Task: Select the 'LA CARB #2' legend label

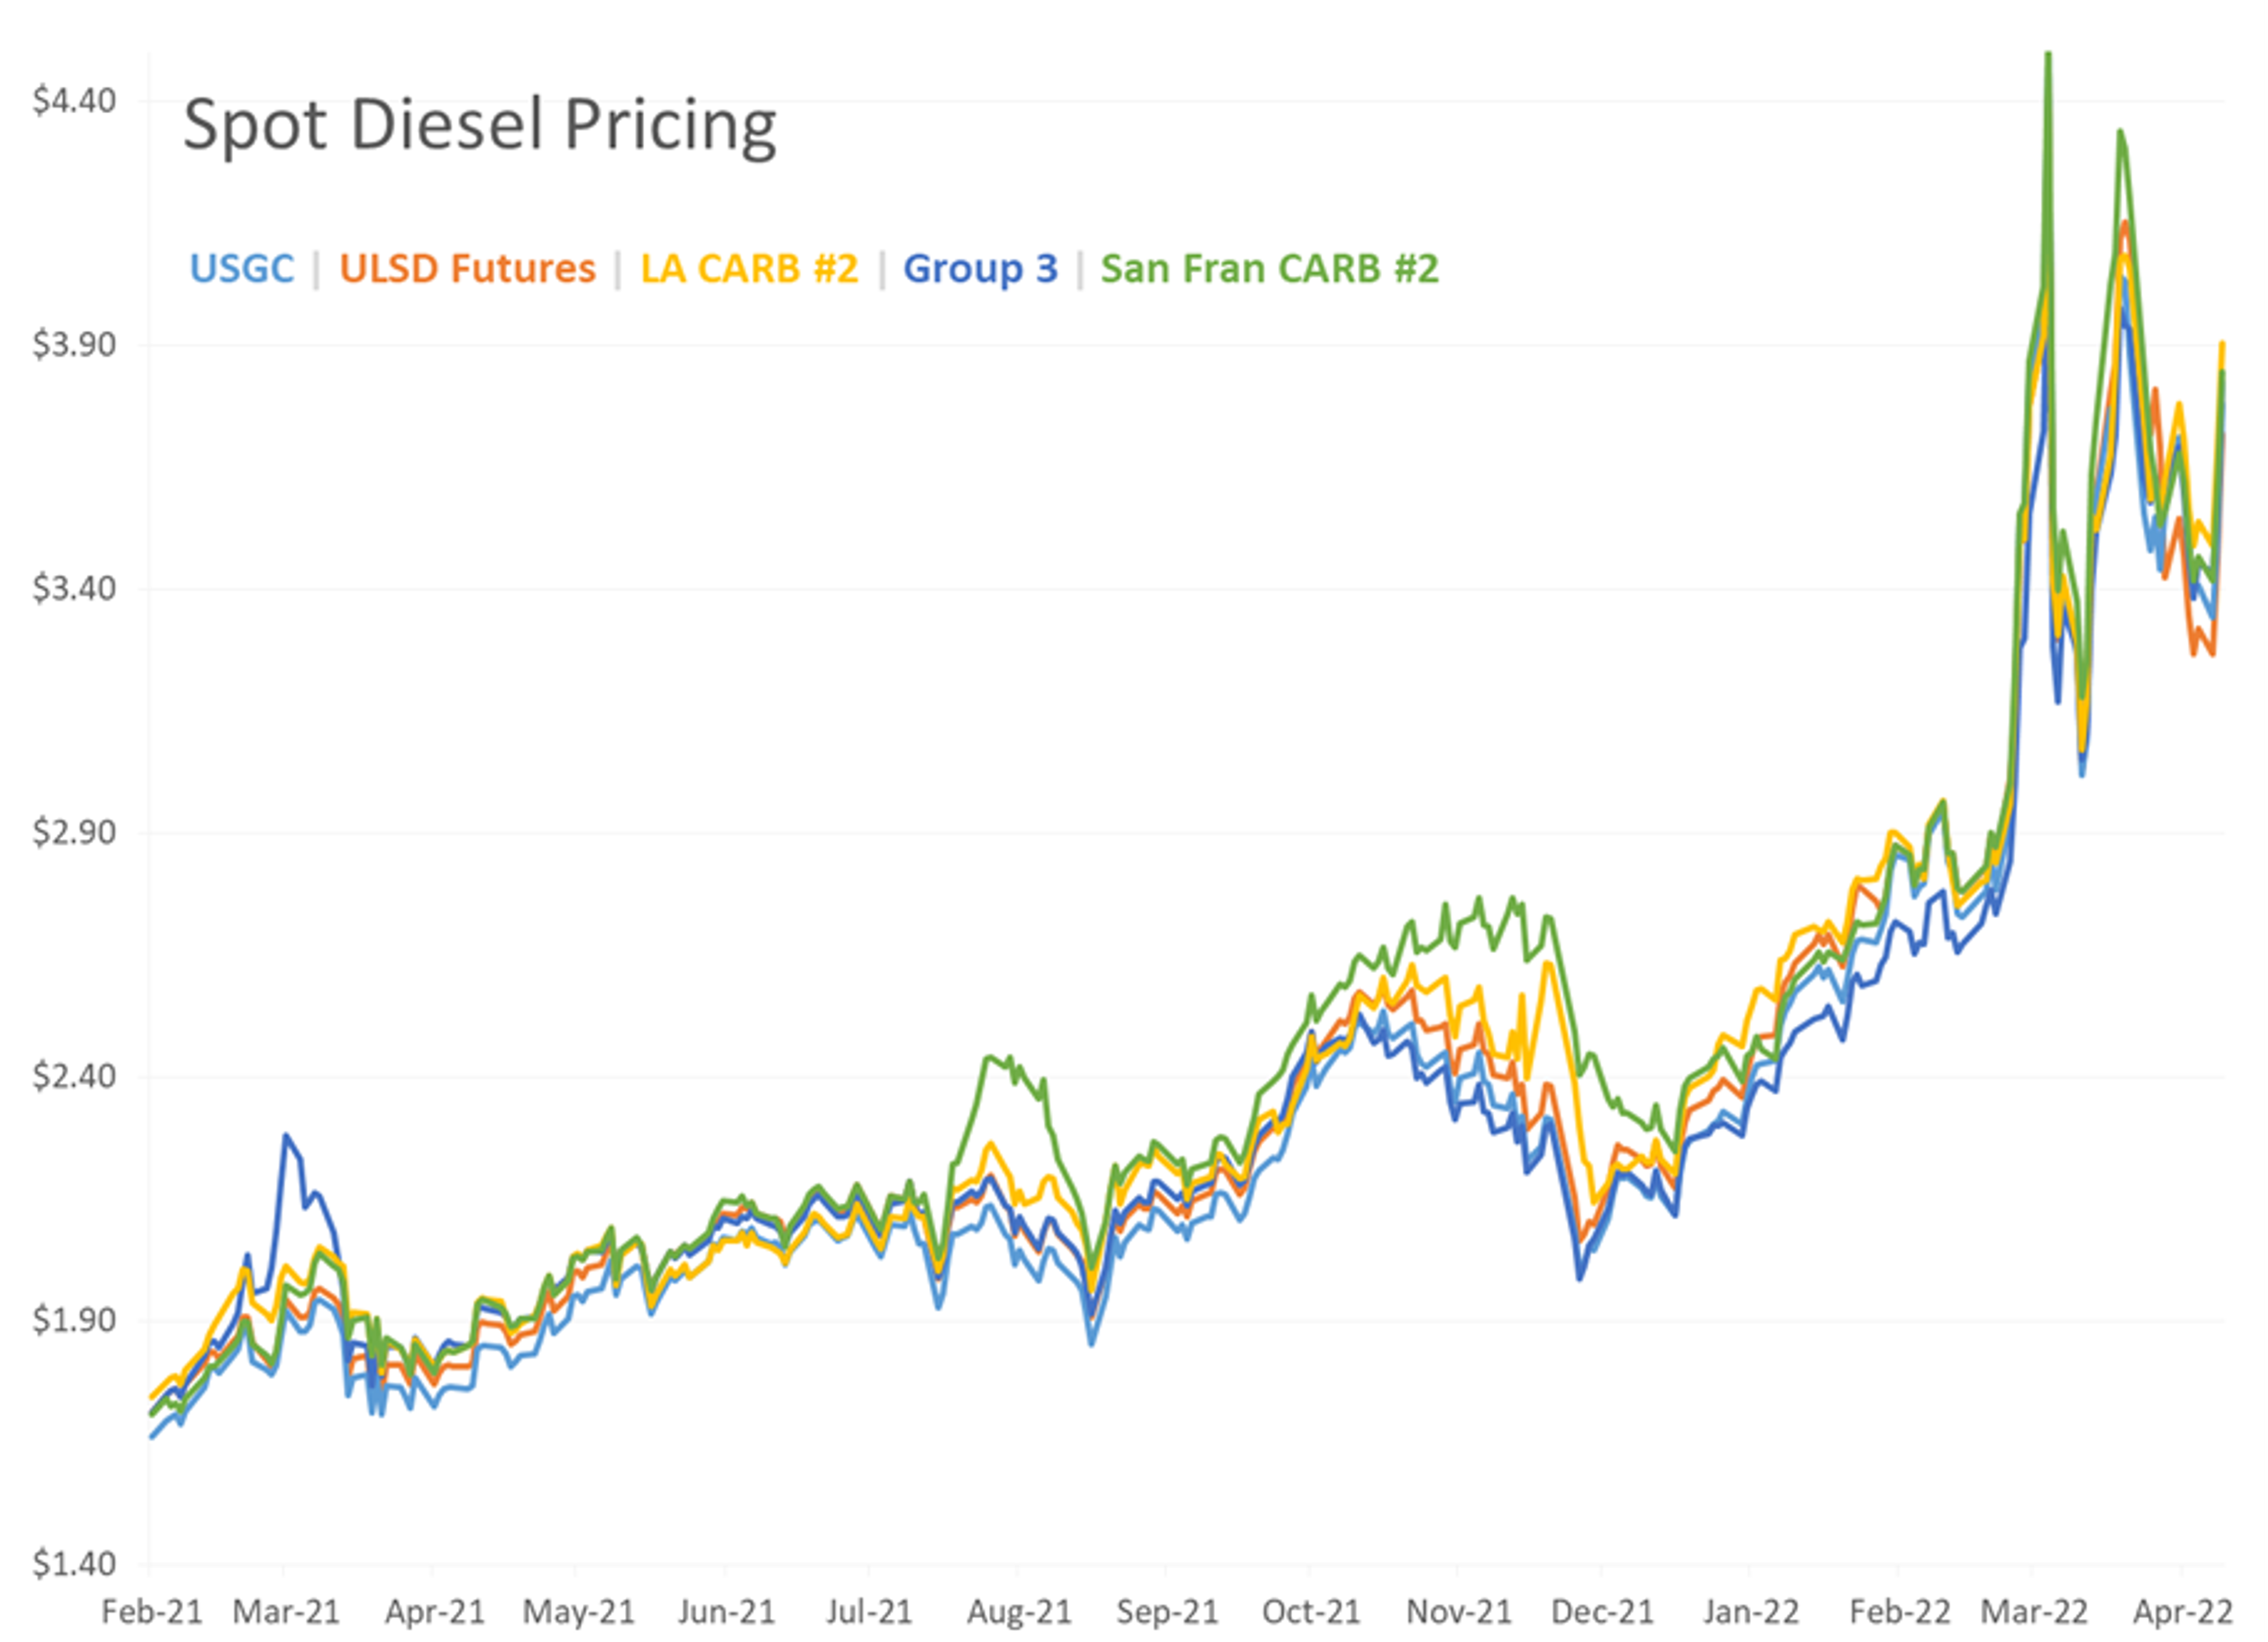Action: [749, 269]
